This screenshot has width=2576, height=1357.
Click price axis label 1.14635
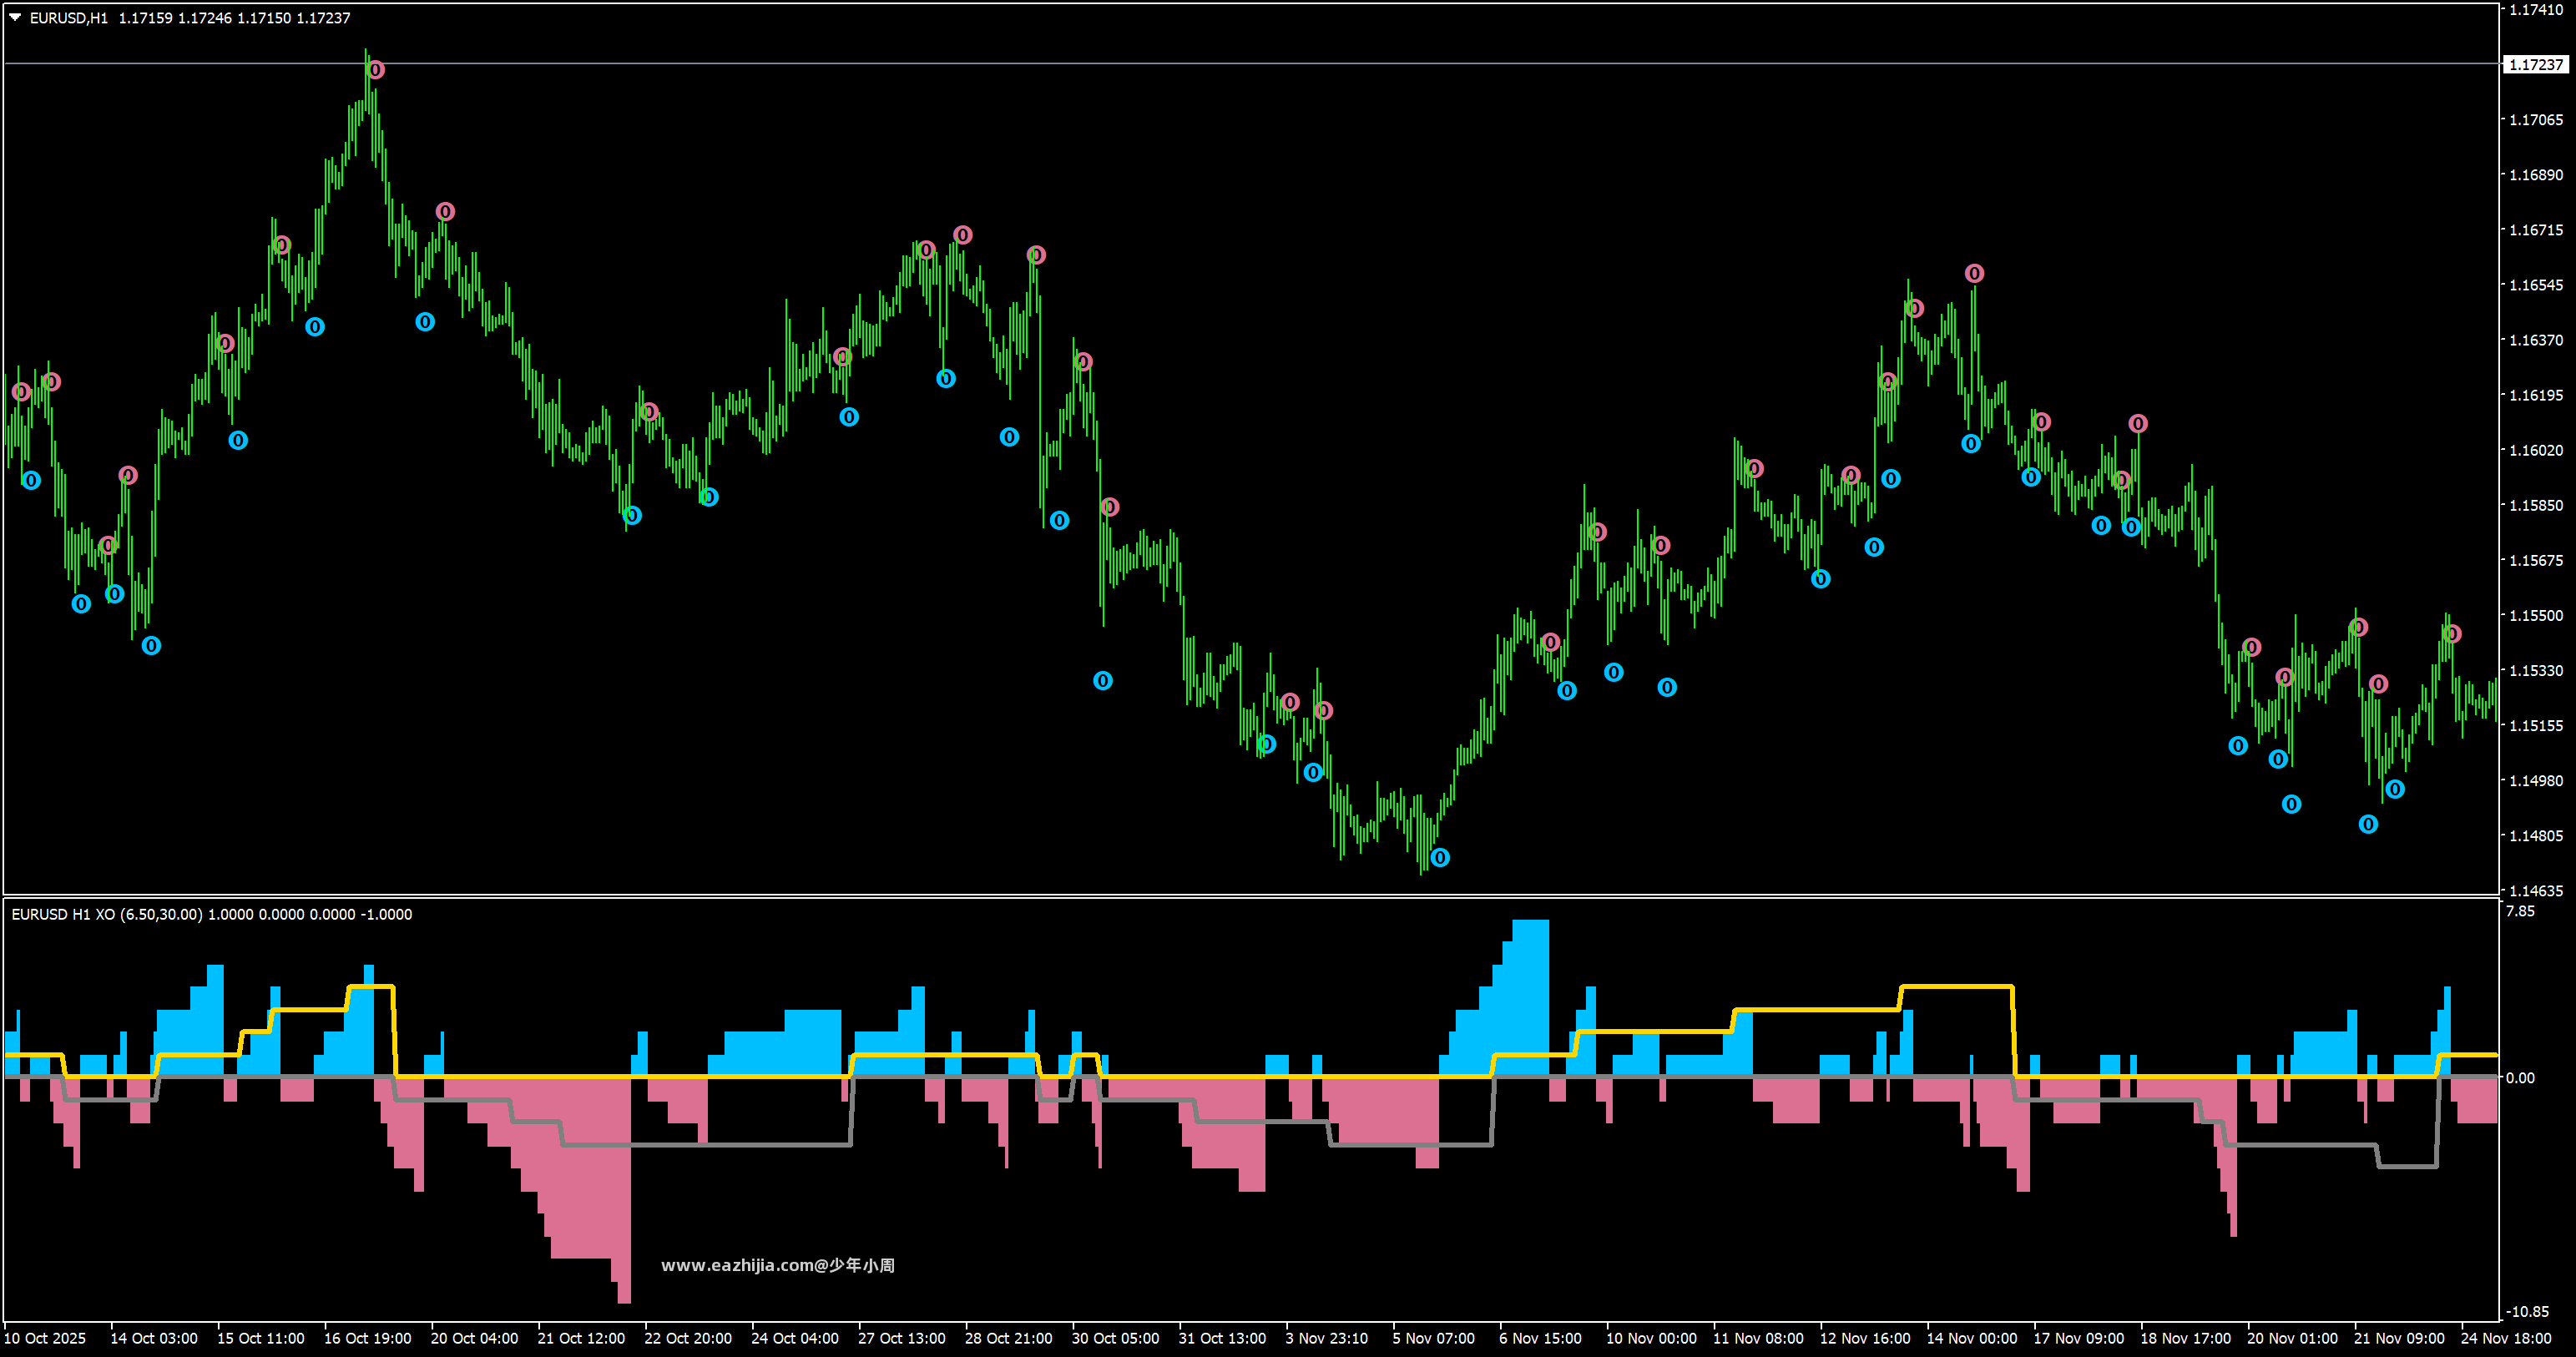click(x=2536, y=890)
